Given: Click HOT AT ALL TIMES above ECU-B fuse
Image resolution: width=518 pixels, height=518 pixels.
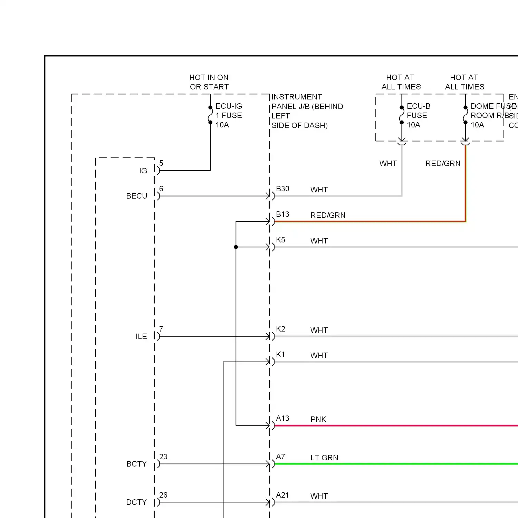Looking at the screenshot, I should [x=401, y=82].
